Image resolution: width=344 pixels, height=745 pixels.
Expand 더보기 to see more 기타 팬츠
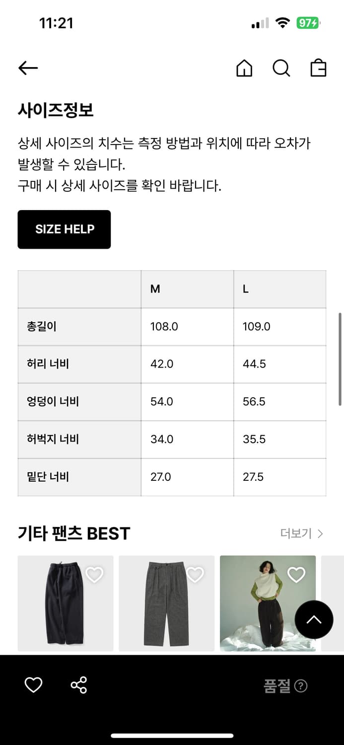click(x=295, y=533)
